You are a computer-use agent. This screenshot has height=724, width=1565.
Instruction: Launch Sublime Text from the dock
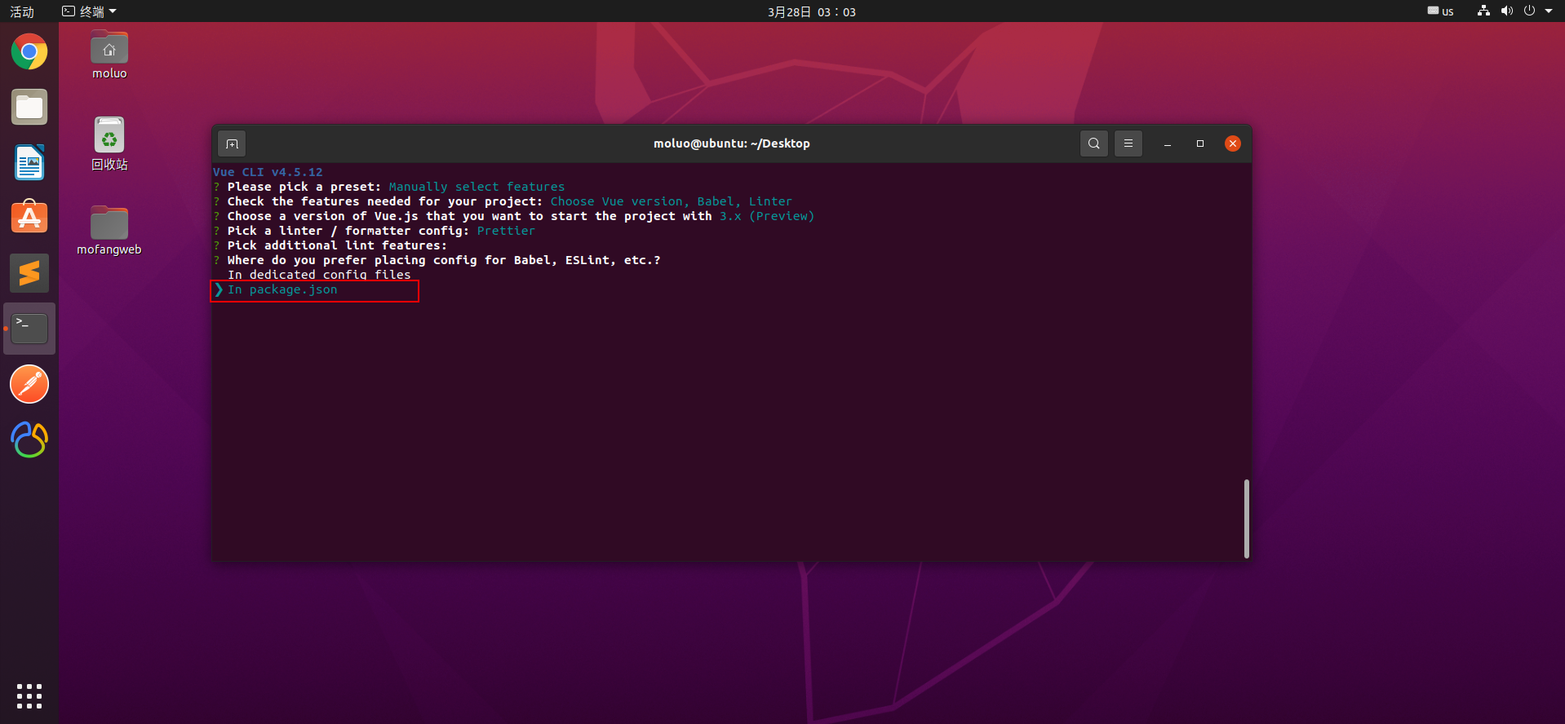29,273
